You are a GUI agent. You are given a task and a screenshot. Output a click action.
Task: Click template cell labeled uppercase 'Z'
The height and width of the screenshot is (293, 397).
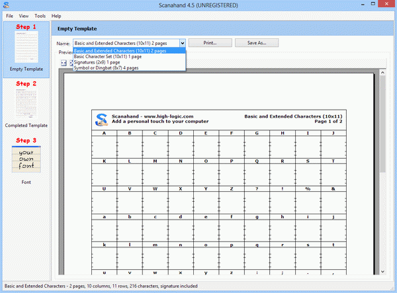point(232,200)
